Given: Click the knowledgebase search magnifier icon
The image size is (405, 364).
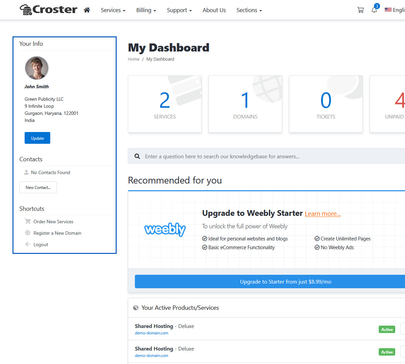Looking at the screenshot, I should 137,156.
